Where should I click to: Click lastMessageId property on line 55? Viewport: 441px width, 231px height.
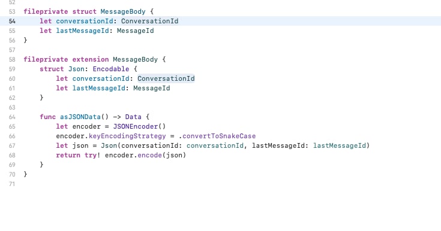pyautogui.click(x=82, y=31)
